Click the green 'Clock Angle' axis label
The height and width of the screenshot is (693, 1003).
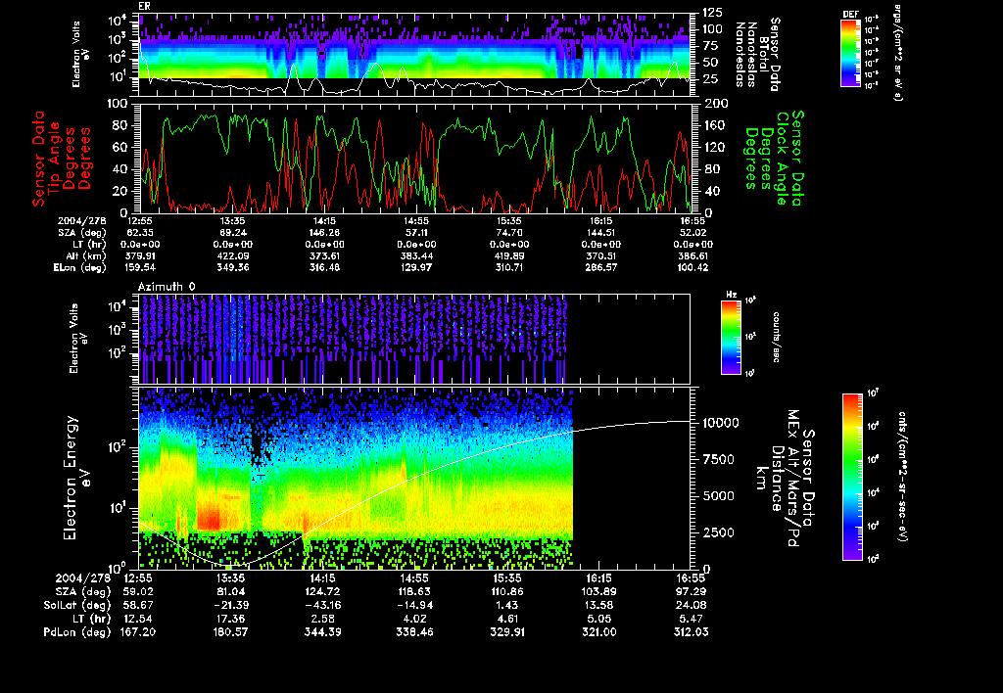[x=782, y=158]
